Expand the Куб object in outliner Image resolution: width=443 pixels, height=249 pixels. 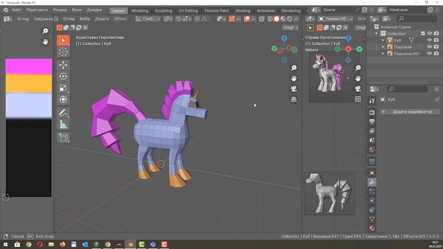point(383,40)
